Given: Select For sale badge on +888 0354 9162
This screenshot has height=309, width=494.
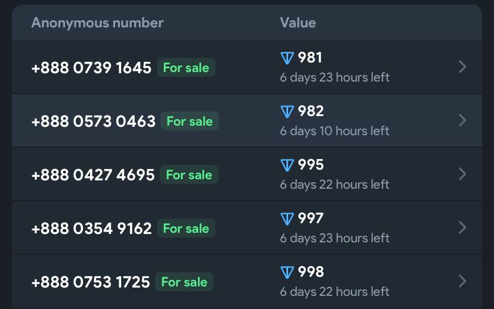Looking at the screenshot, I should (x=186, y=228).
